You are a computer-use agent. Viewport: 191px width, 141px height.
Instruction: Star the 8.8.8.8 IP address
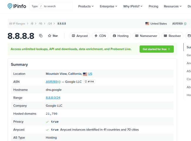click(x=53, y=36)
